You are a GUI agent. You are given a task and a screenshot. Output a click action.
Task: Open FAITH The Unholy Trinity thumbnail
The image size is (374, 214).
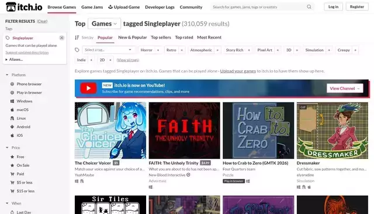pos(185,130)
